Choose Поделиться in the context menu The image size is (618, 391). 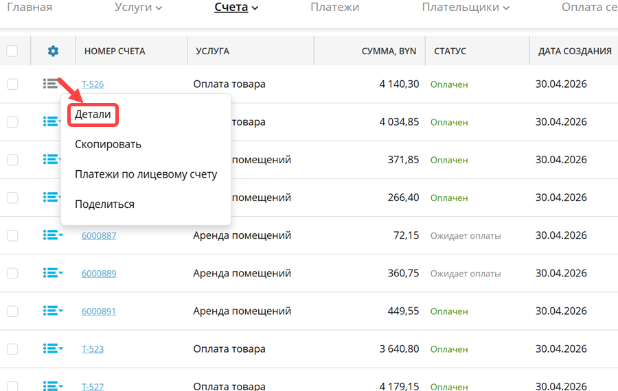[104, 204]
